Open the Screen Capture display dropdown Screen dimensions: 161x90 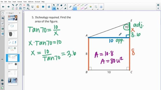click(33, 7)
